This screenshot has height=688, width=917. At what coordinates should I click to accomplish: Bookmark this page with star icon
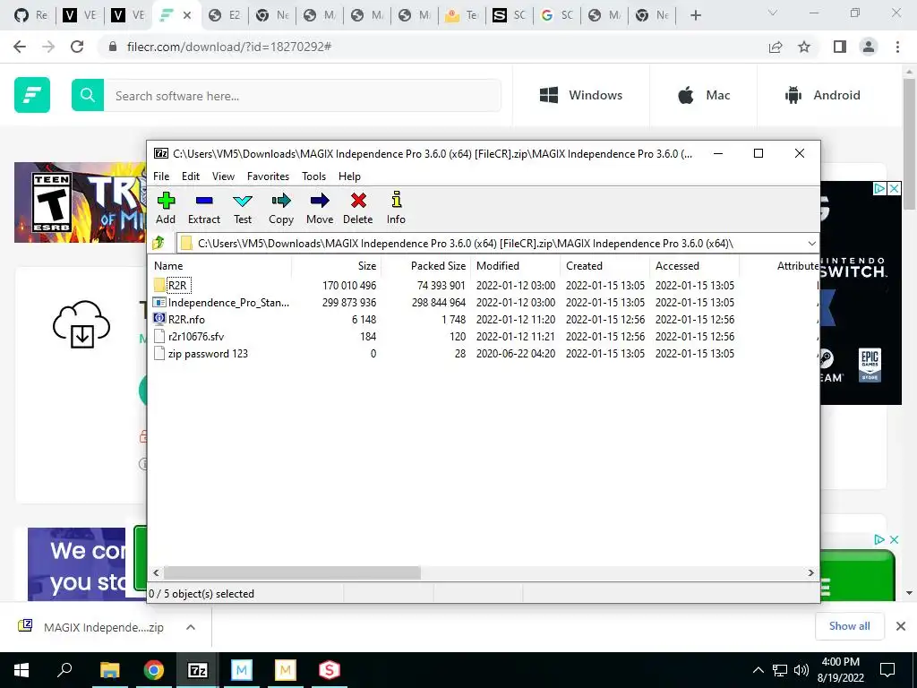point(804,47)
